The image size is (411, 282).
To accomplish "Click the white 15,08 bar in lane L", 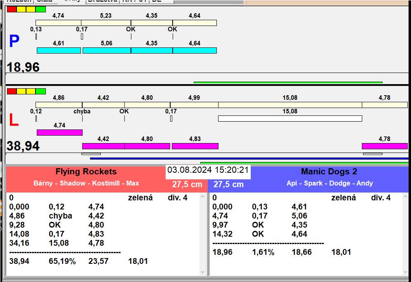I will point(290,119).
